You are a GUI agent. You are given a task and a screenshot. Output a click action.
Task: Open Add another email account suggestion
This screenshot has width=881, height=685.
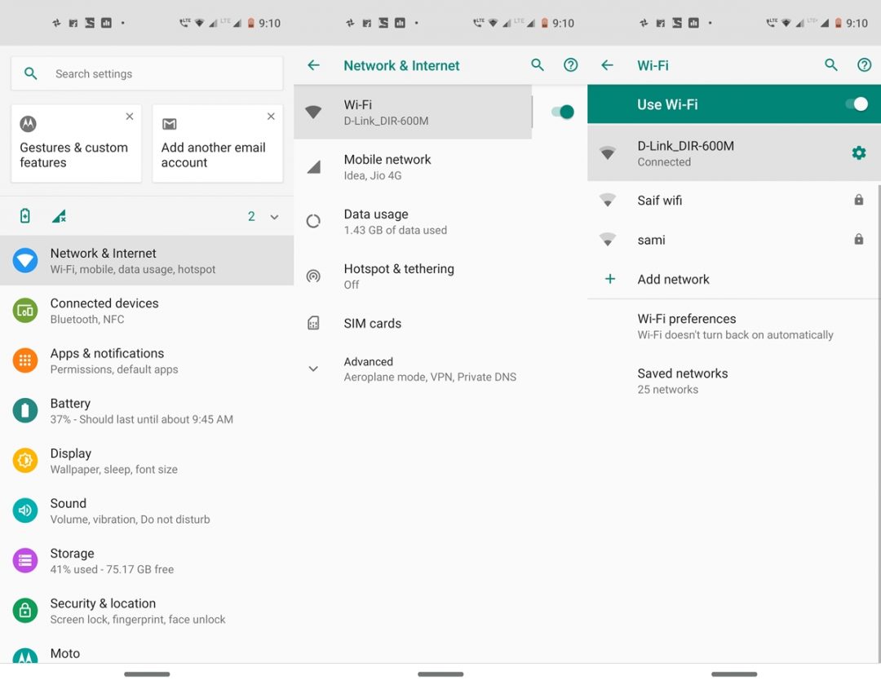point(218,144)
